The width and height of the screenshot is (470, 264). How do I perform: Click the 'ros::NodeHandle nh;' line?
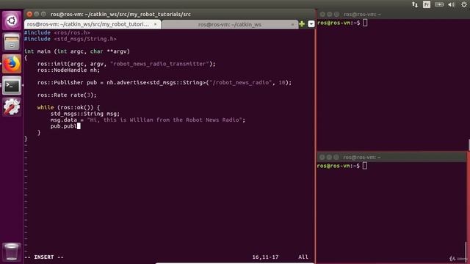68,70
